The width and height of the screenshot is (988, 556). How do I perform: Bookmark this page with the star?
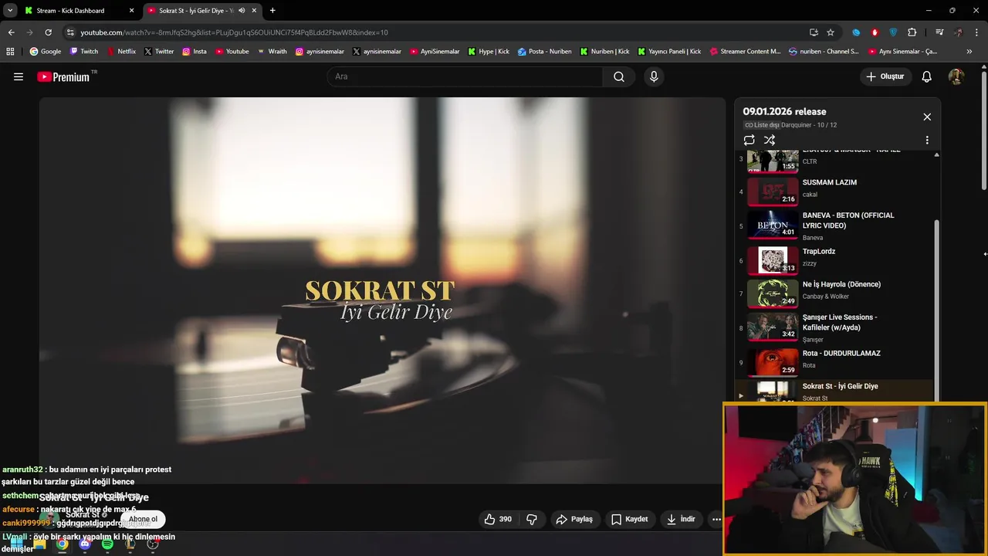click(831, 32)
